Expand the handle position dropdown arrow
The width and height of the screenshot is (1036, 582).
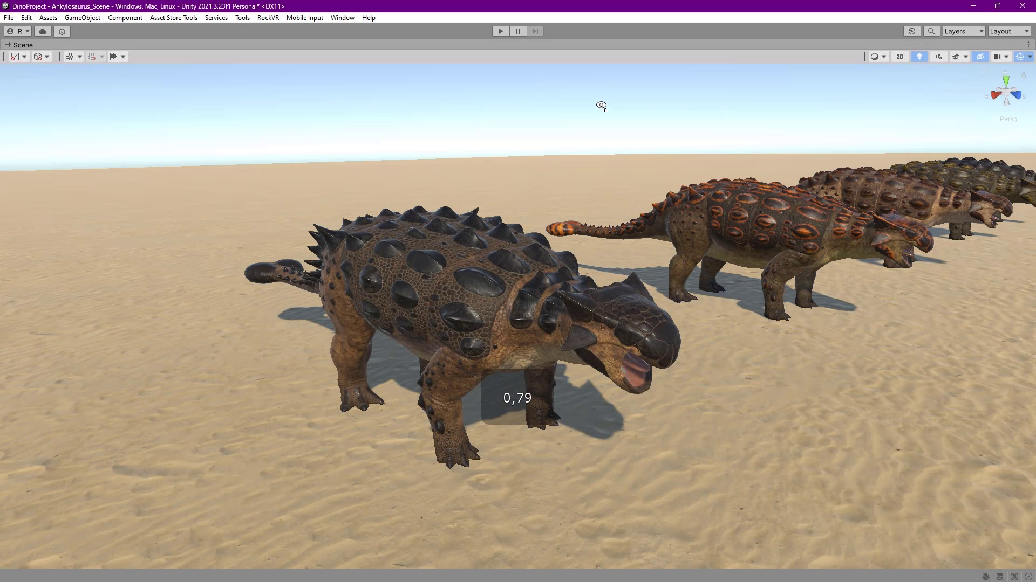click(24, 57)
